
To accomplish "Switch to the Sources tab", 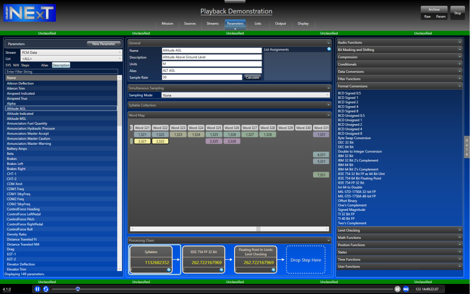I will (x=190, y=23).
